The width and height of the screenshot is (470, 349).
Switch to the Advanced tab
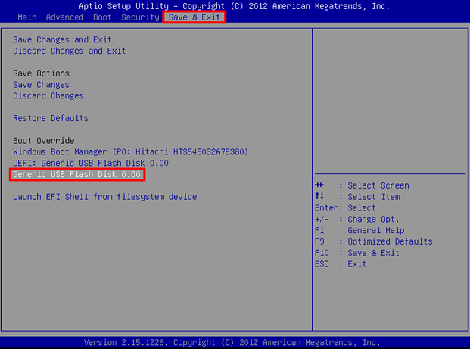(65, 17)
